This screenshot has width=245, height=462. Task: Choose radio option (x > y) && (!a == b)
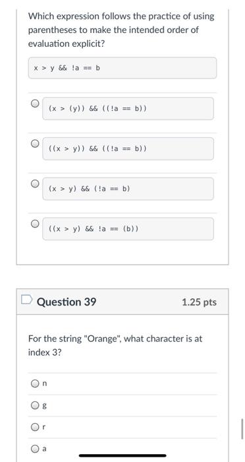[36, 183]
